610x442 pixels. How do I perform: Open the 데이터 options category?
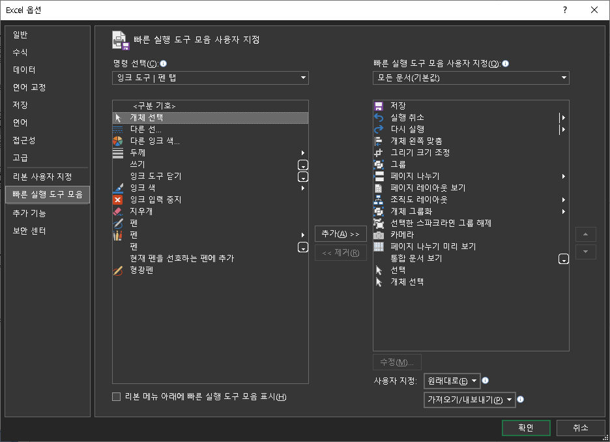[48, 70]
